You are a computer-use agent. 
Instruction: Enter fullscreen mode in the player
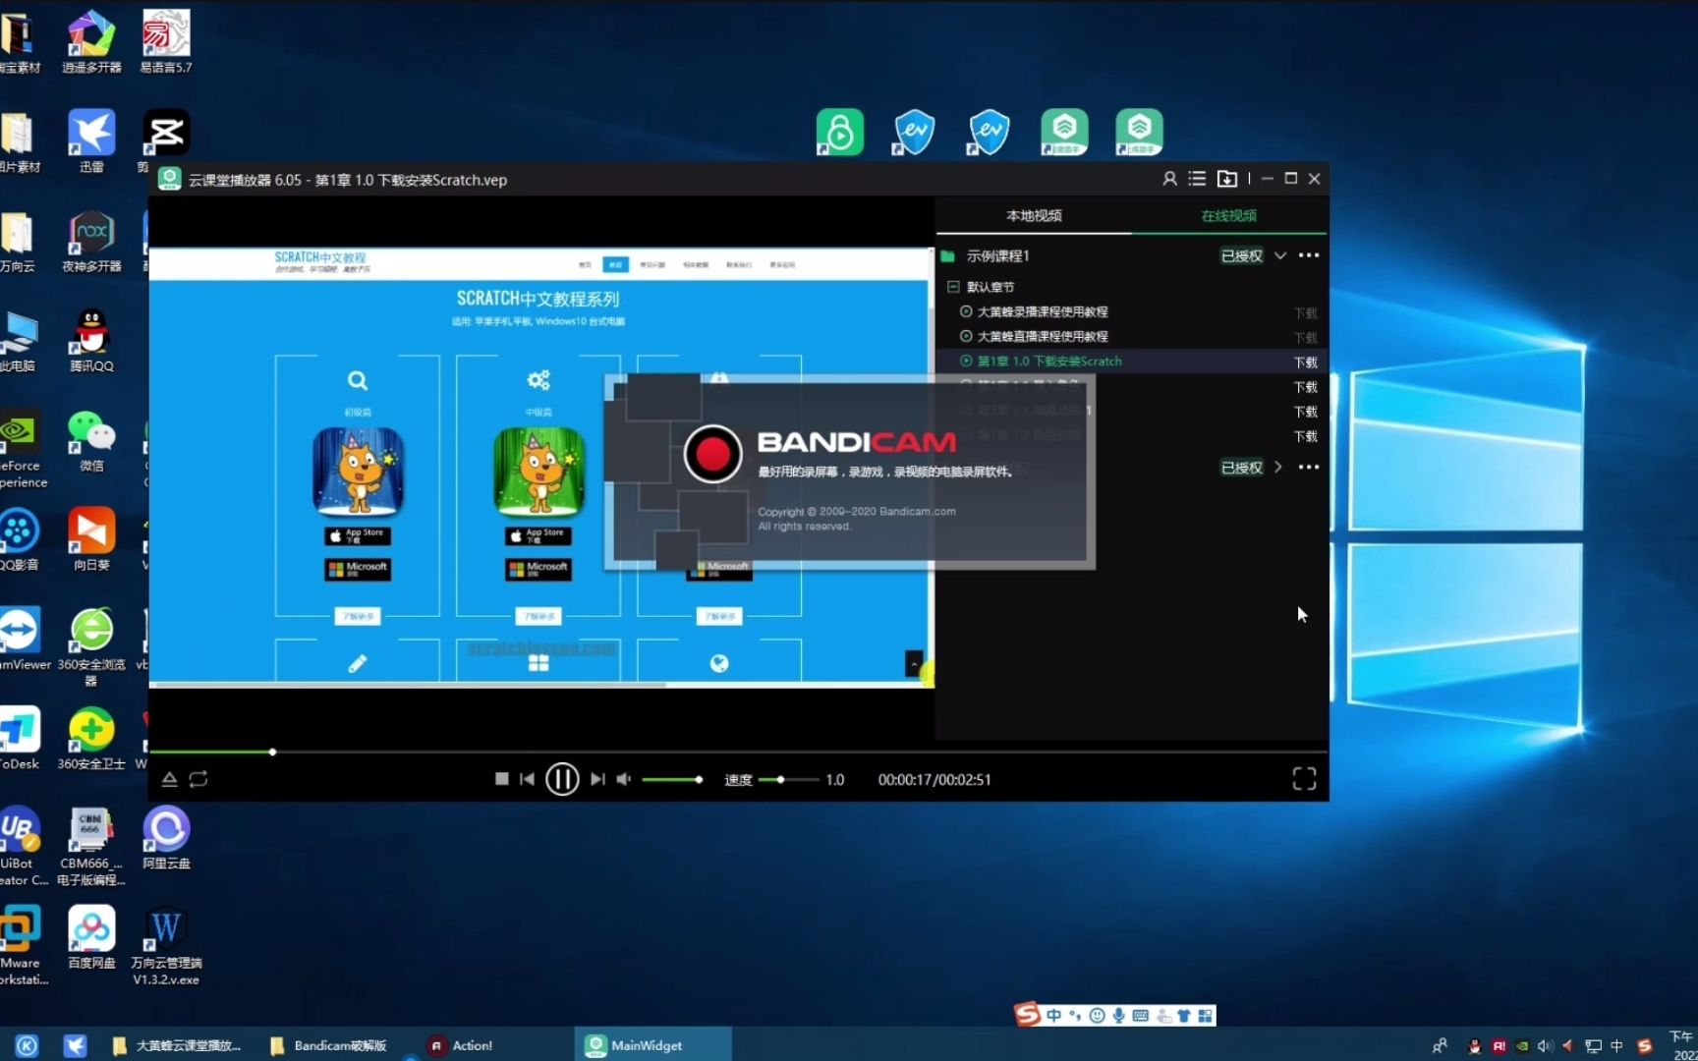click(x=1304, y=779)
